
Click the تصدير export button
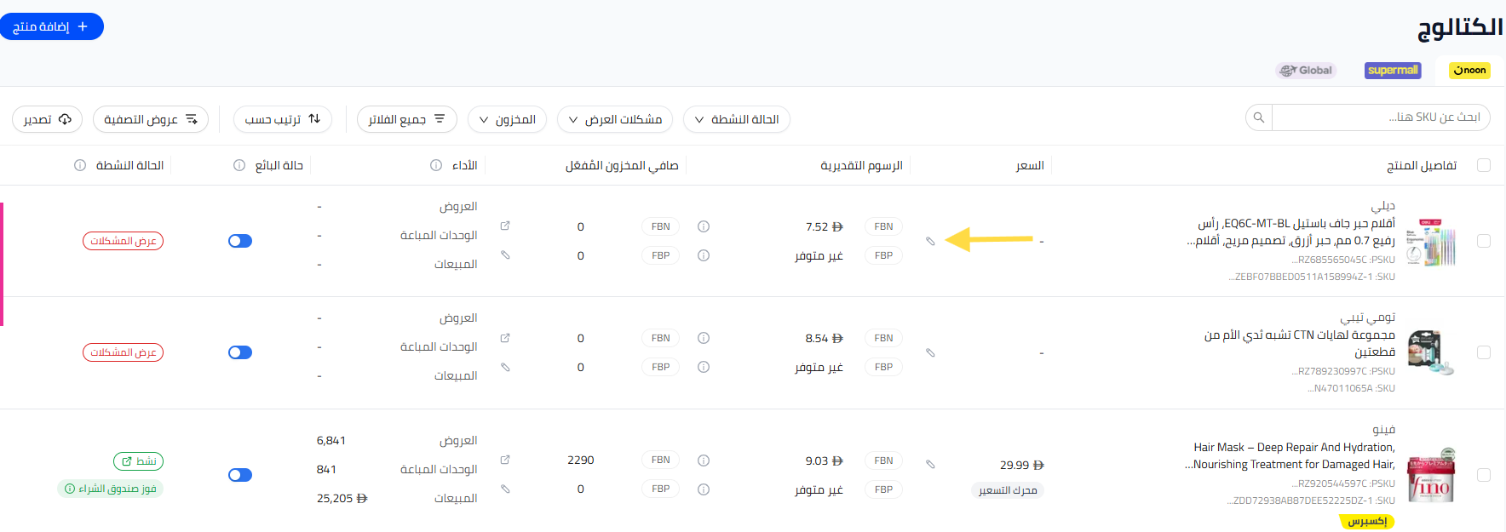click(47, 119)
